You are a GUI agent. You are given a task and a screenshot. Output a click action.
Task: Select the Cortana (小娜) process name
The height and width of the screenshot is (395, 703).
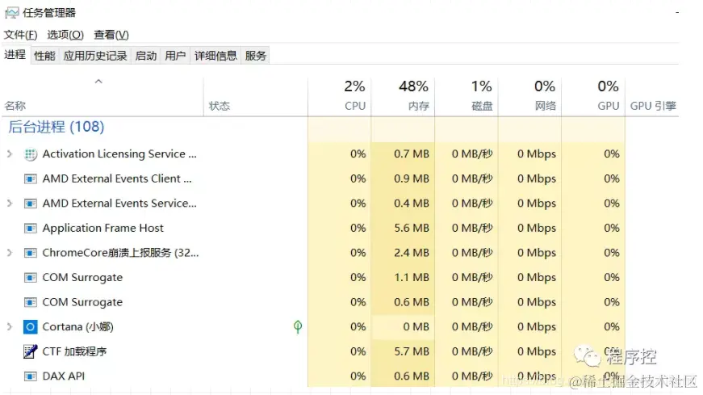click(x=78, y=327)
